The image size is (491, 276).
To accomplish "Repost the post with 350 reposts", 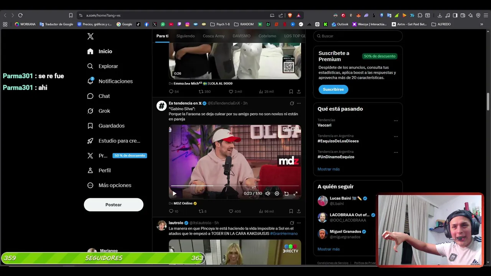I will click(x=204, y=92).
